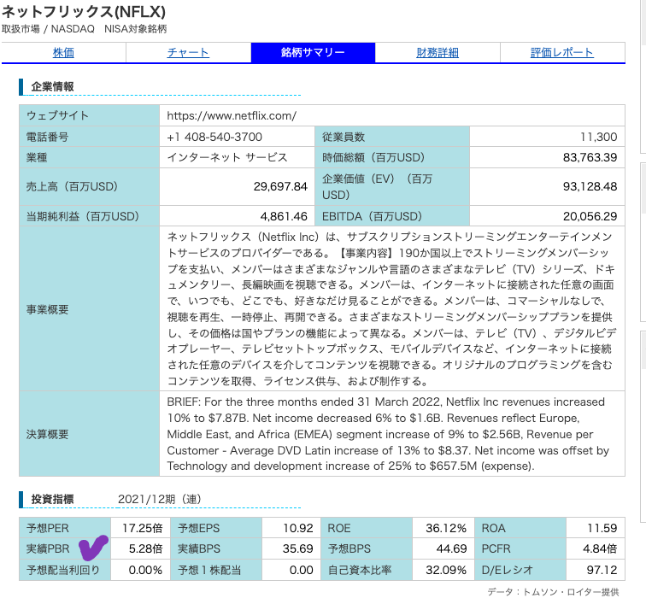Click the BRIEF earnings summary paragraph
Screen dimensions: 646x598
[x=388, y=434]
